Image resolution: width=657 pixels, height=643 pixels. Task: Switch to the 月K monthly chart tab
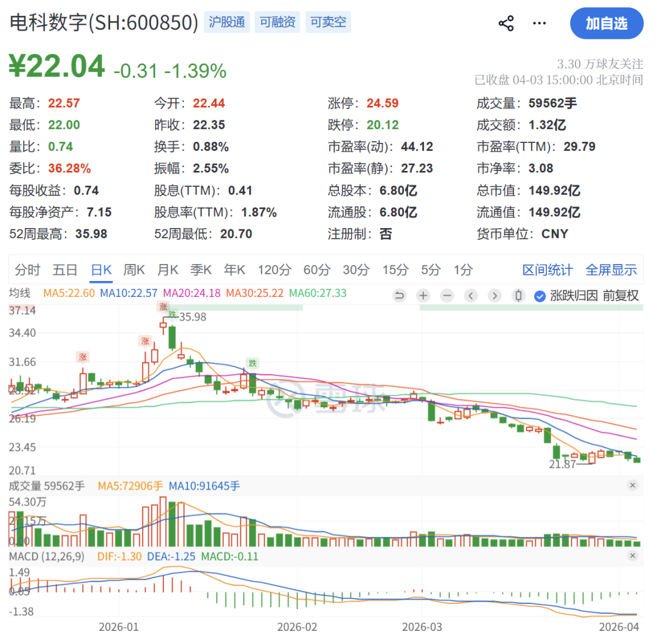pyautogui.click(x=167, y=269)
